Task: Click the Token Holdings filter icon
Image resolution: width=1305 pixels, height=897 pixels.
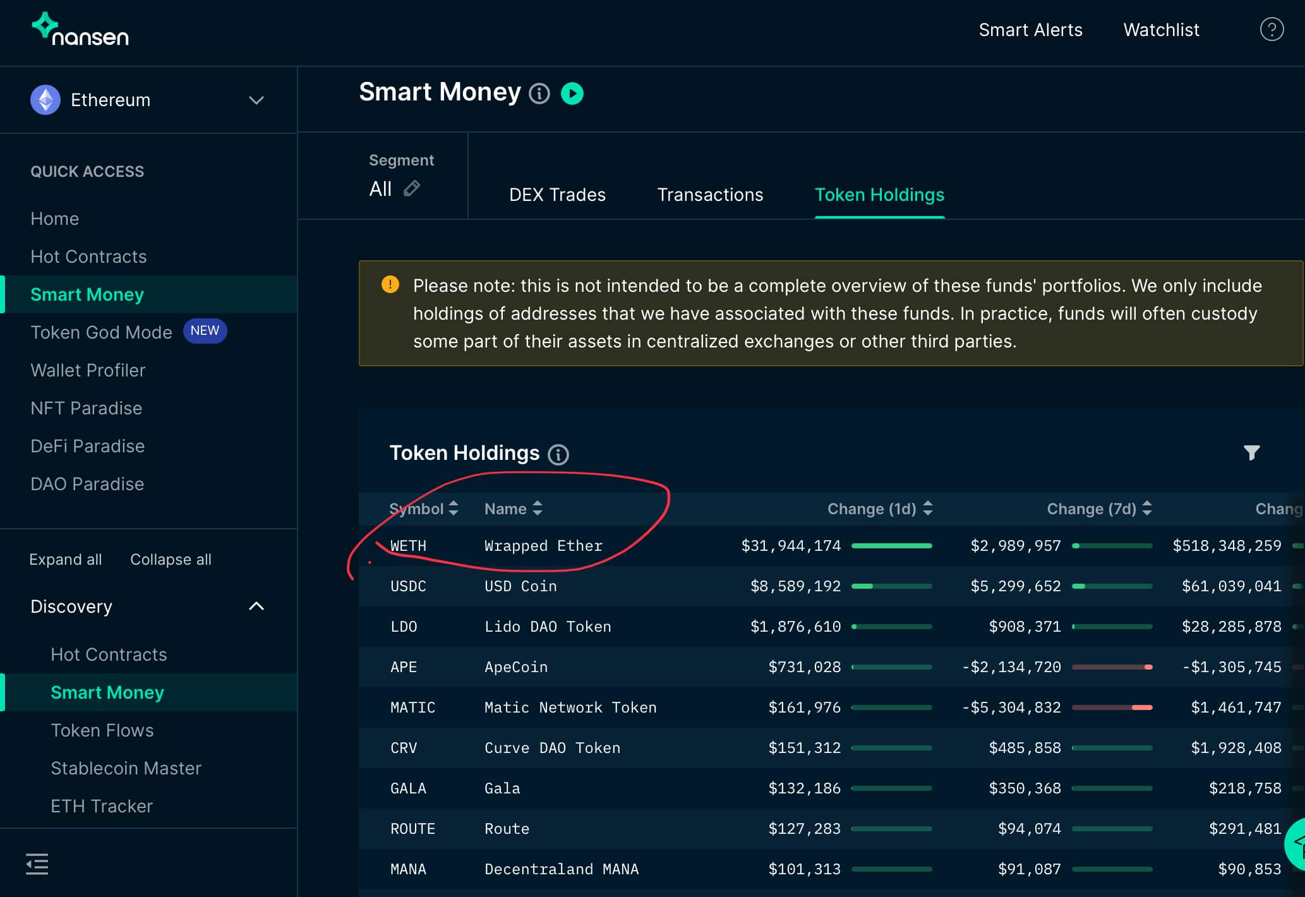Action: coord(1251,453)
